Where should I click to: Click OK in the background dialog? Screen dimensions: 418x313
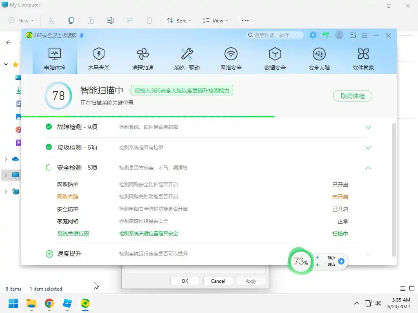[185, 281]
